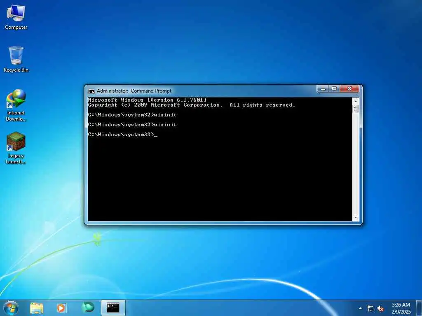Click the Command Prompt taskbar button
Screen dimensions: 422x316
[x=113, y=308]
